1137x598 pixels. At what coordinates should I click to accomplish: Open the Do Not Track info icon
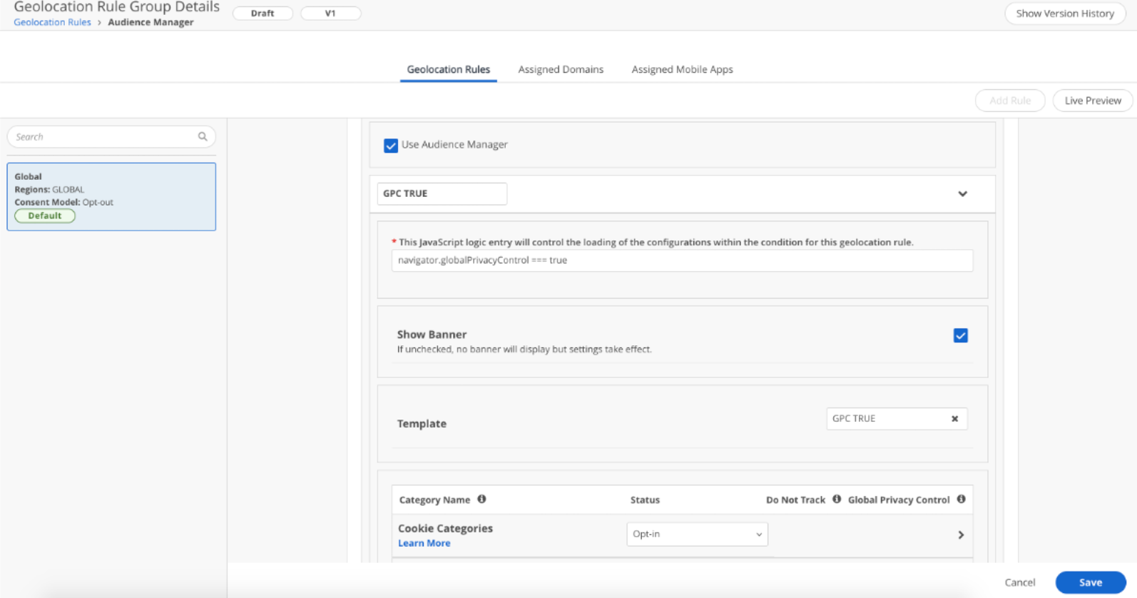click(x=837, y=499)
